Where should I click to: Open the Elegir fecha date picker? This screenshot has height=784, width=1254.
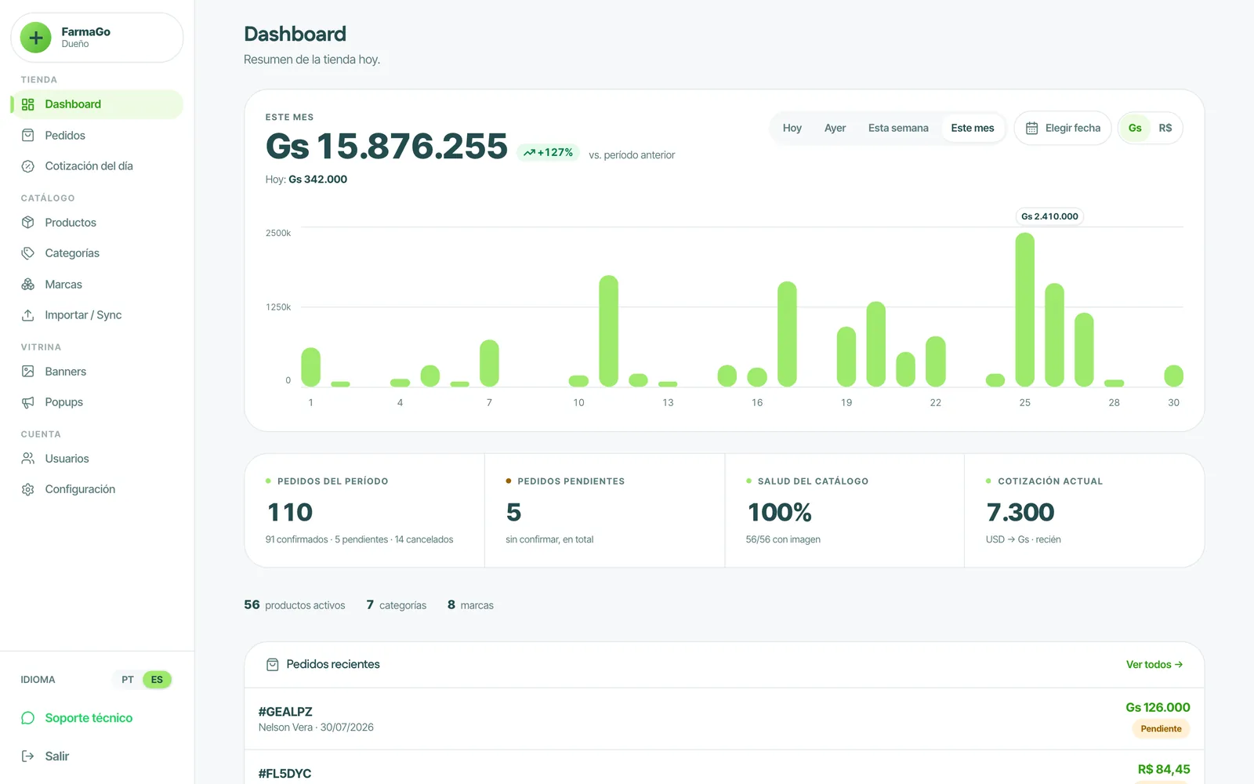pos(1063,128)
